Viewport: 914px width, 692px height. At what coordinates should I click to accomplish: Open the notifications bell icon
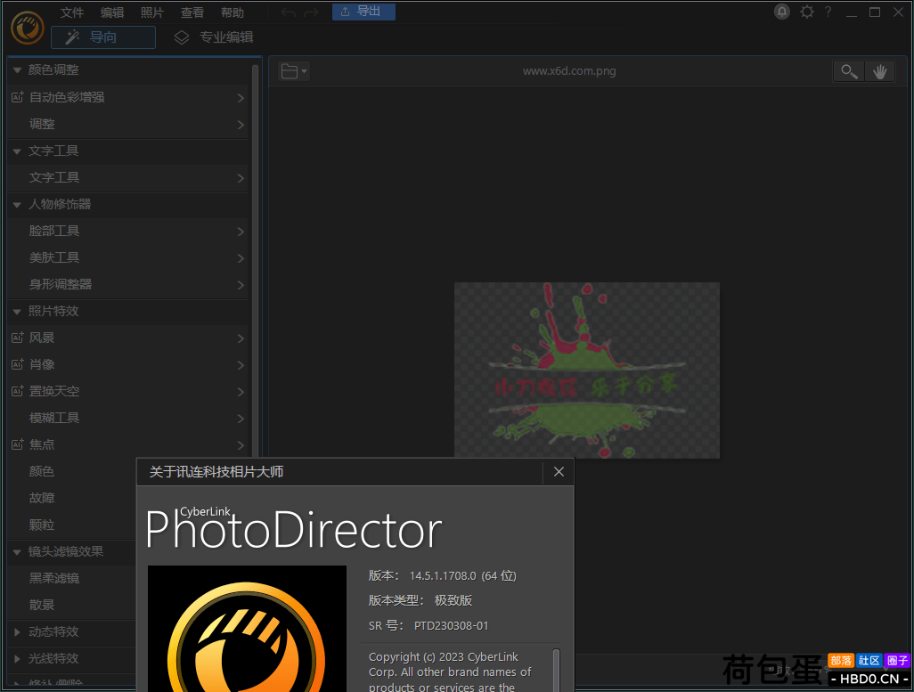(x=781, y=12)
